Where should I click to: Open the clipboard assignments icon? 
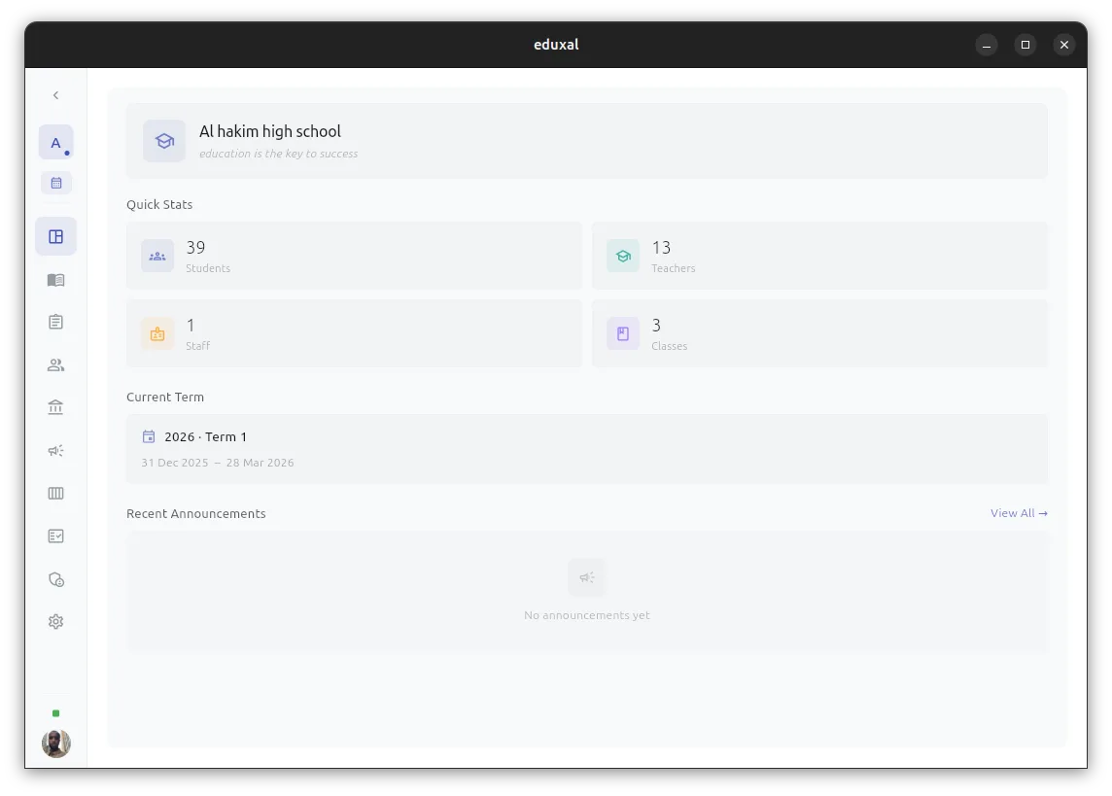click(55, 321)
